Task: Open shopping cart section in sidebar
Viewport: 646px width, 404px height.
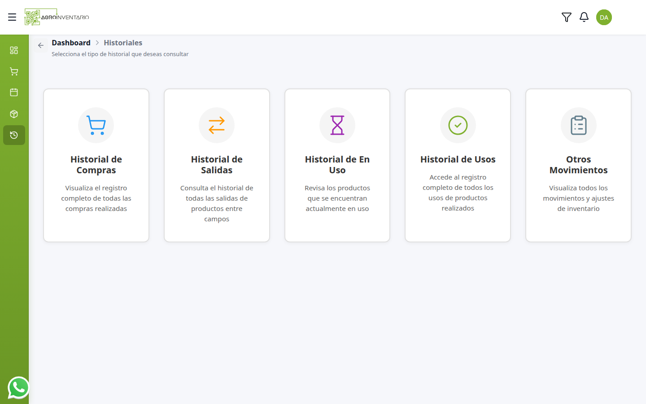Action: (14, 71)
